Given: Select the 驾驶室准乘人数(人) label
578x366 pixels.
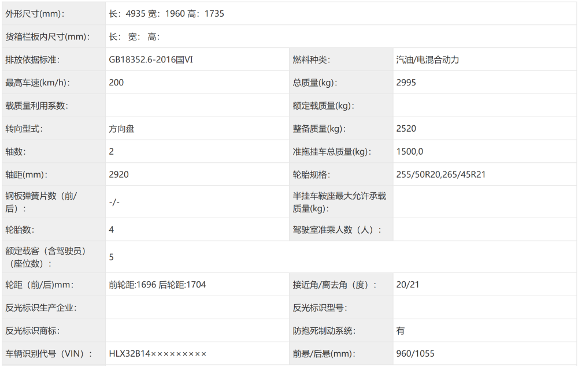Looking at the screenshot, I should pos(337,230).
